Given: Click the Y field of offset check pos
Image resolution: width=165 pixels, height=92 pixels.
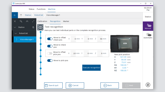Looking at the screenshot, I should (87, 39).
